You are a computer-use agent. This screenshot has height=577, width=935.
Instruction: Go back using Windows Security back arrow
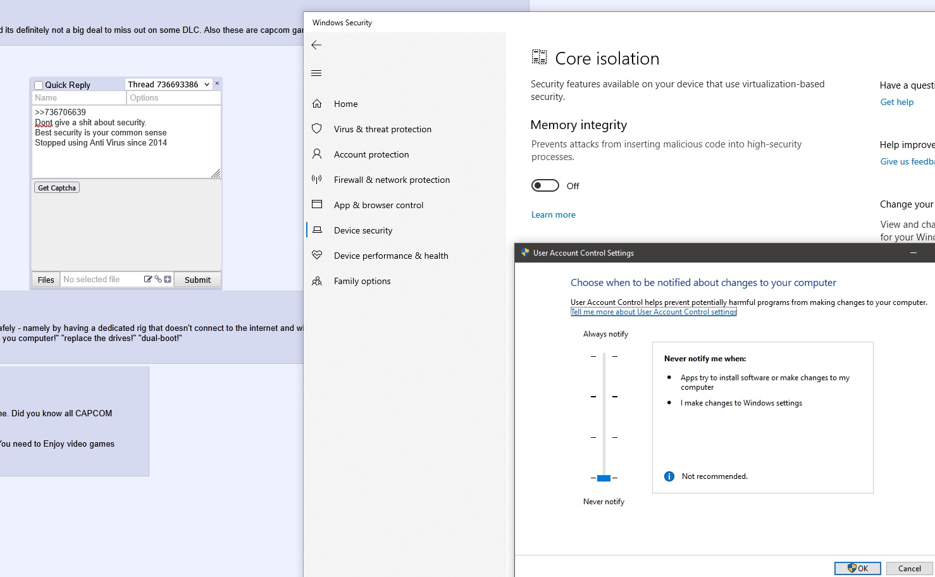317,45
